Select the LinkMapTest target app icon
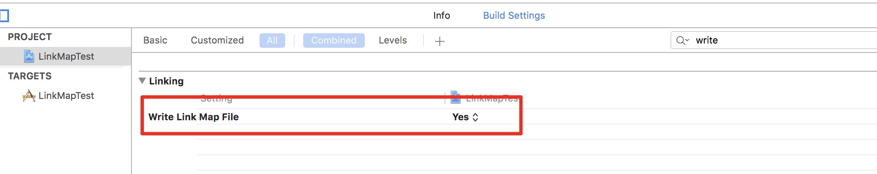877x174 pixels. (29, 96)
